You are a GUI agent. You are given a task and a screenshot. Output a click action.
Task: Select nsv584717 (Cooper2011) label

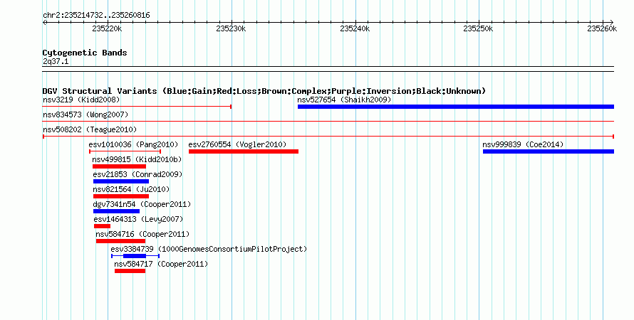(161, 264)
